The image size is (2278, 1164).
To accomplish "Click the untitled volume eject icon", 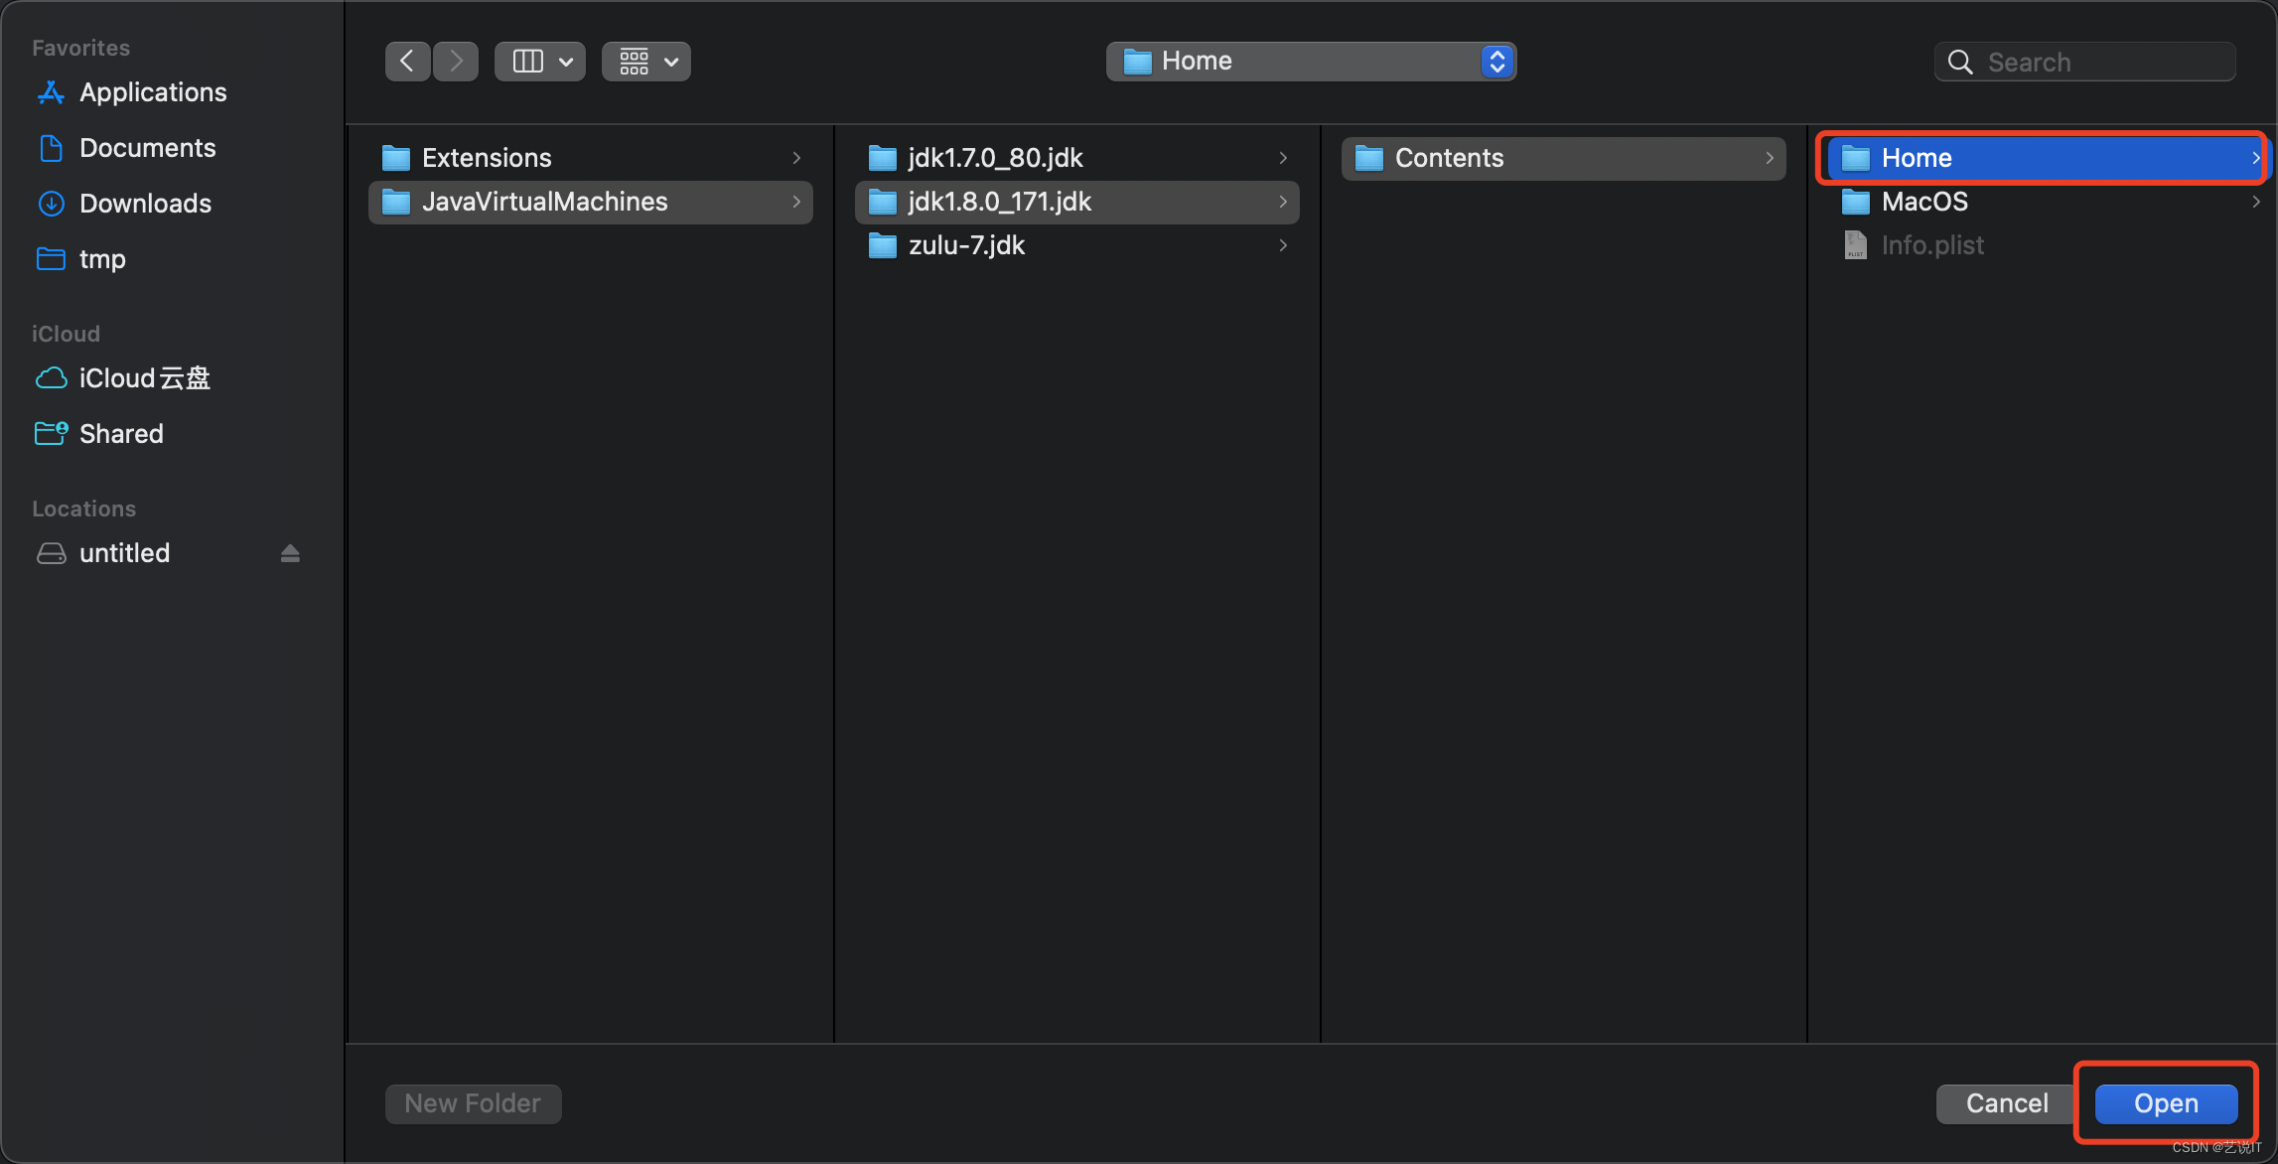I will pyautogui.click(x=292, y=552).
